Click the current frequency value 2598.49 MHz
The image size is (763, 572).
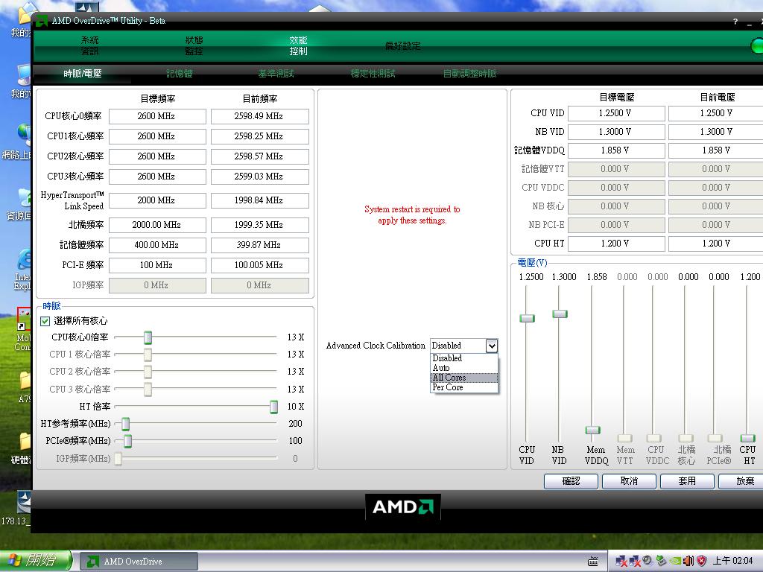click(259, 116)
